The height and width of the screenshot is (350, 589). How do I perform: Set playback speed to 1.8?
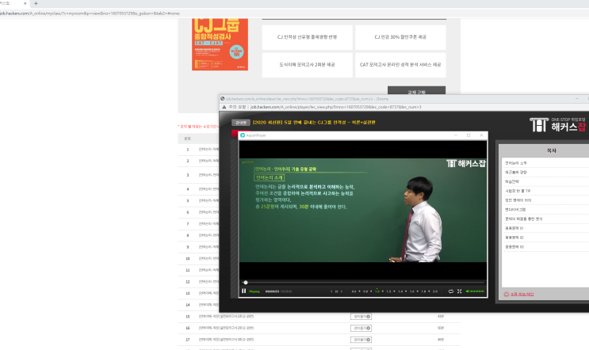(x=424, y=291)
